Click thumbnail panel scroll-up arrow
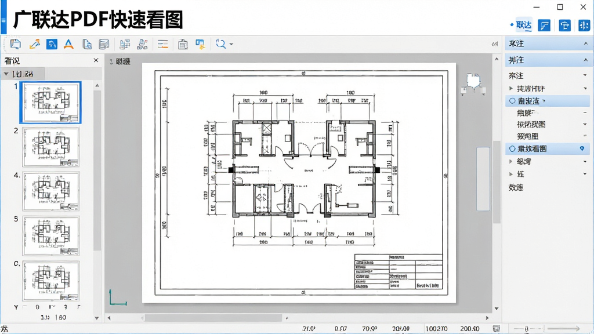 [97, 86]
